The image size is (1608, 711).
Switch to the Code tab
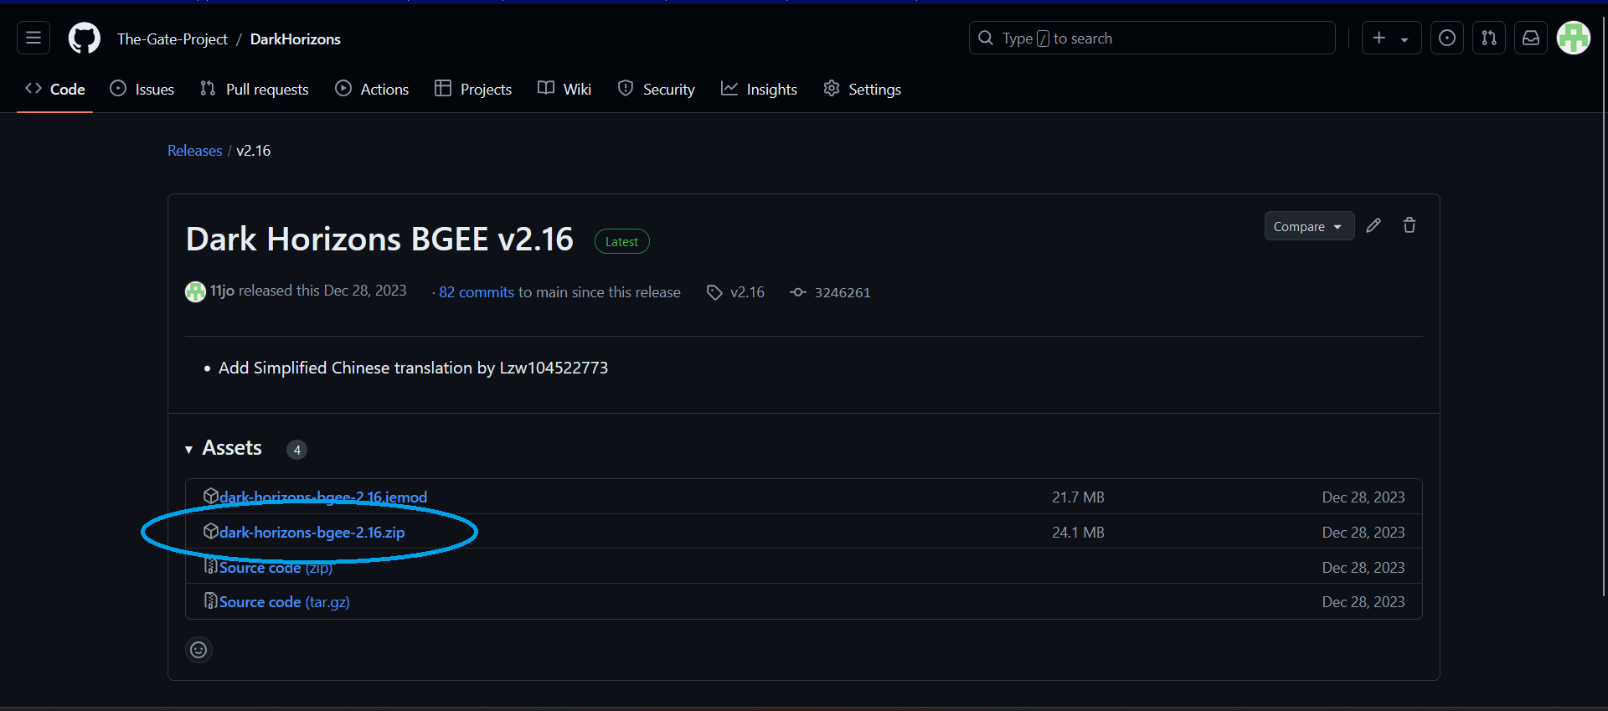[55, 89]
